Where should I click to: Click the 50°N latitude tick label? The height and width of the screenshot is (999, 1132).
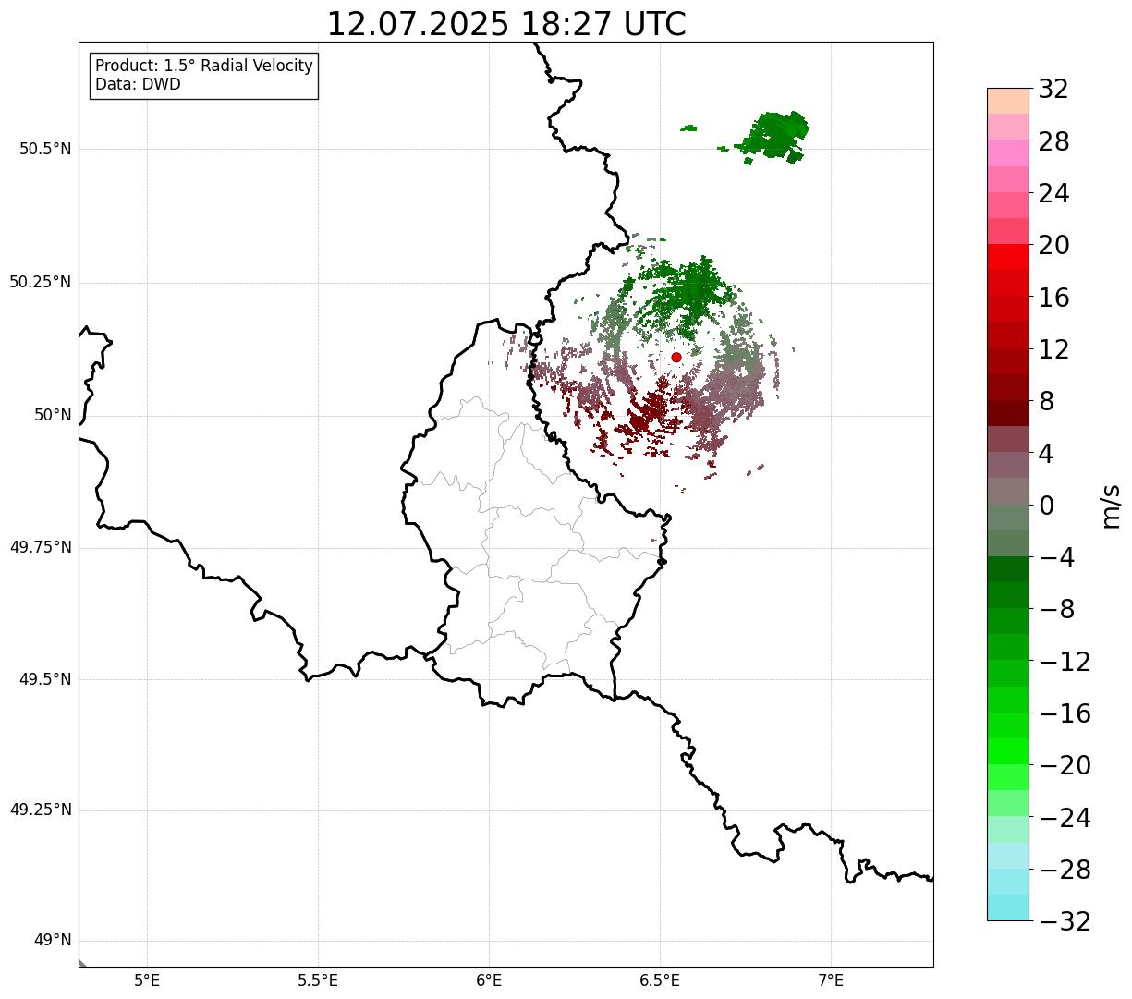[x=53, y=415]
